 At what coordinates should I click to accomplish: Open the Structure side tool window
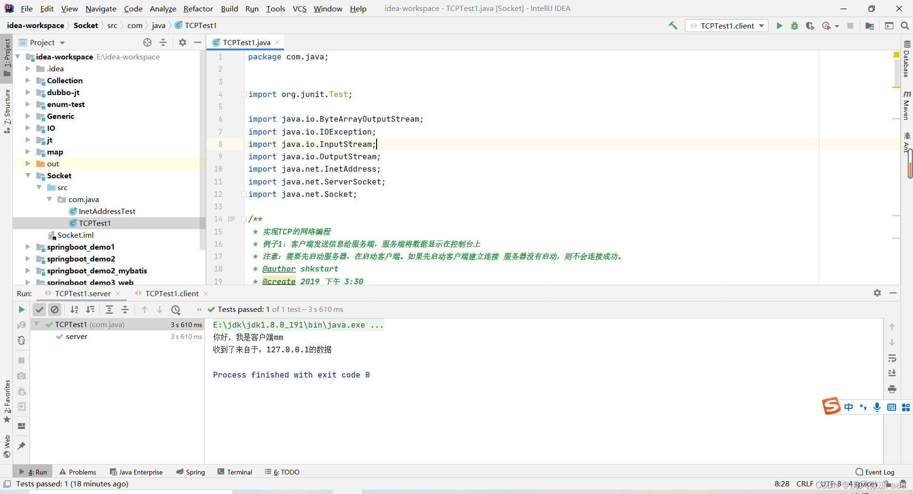(7, 111)
